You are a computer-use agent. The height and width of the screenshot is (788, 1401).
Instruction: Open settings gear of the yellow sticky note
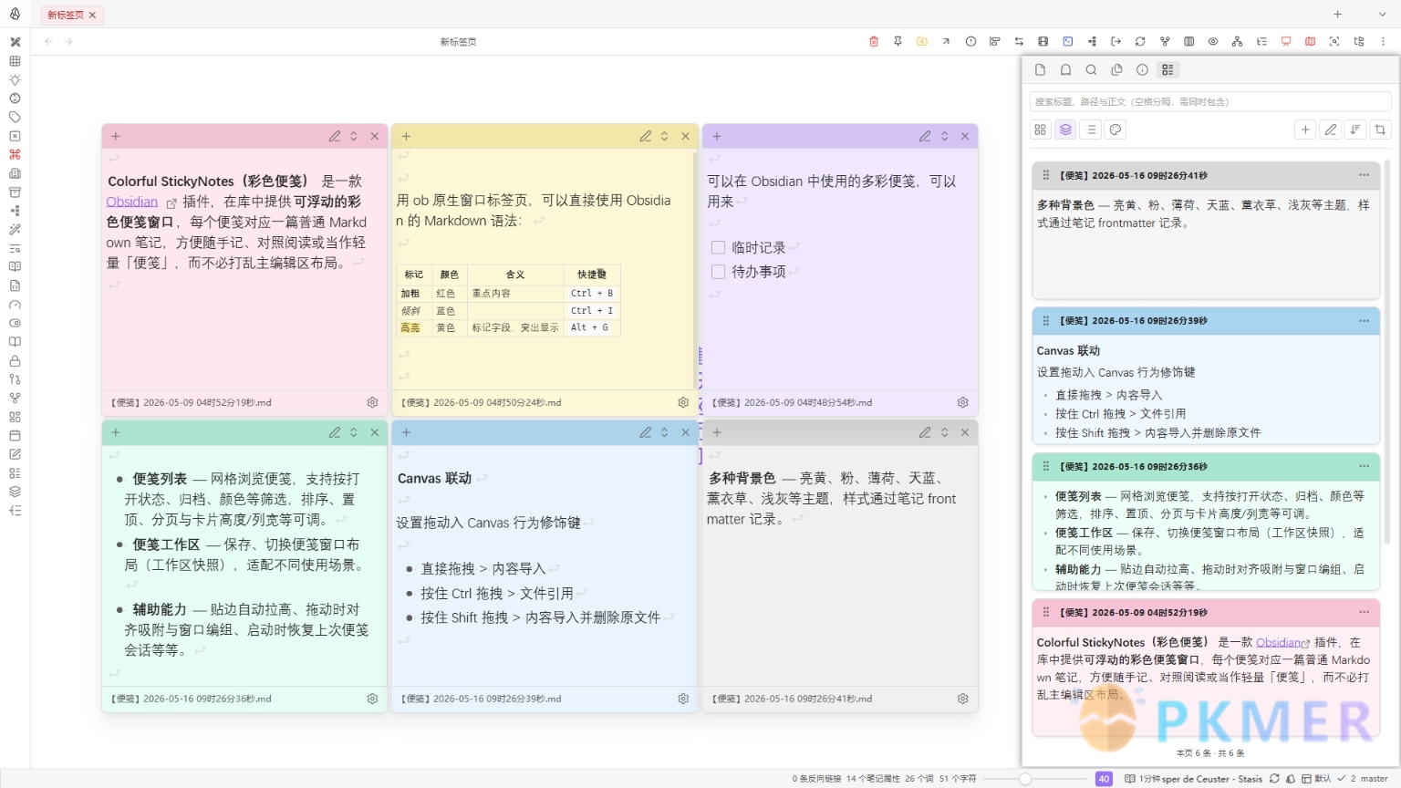683,402
